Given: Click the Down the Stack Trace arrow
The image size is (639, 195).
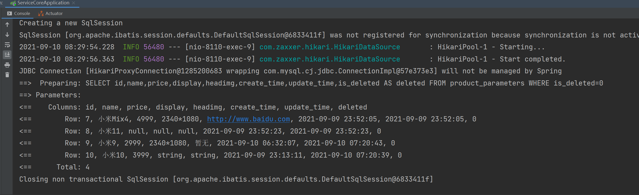Looking at the screenshot, I should [7, 35].
